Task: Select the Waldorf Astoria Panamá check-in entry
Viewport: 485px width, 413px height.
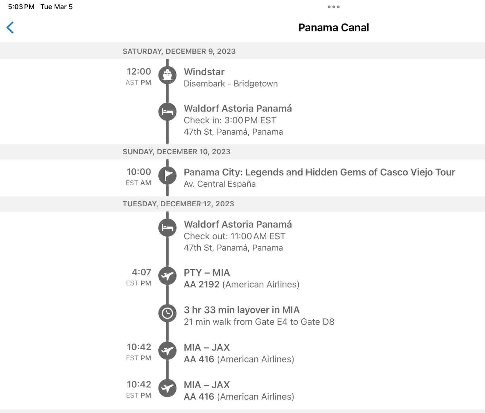Action: 238,120
